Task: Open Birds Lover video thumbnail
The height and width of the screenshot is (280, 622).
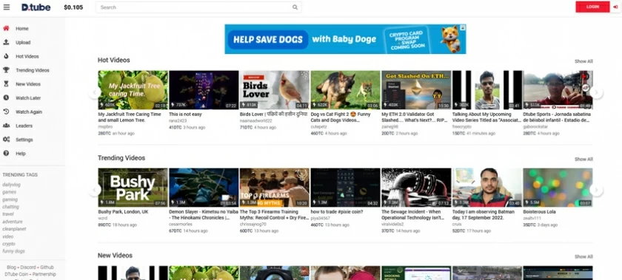Action: point(275,90)
